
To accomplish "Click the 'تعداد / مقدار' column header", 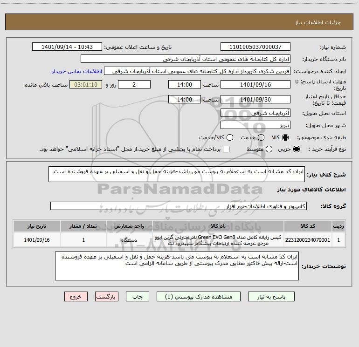I will (83, 226).
